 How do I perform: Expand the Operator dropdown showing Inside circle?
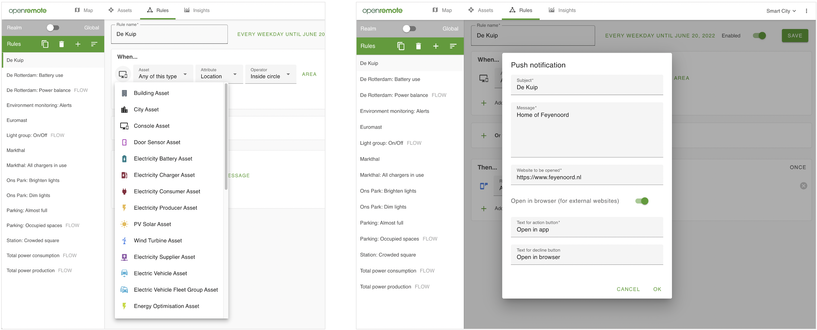(x=270, y=74)
